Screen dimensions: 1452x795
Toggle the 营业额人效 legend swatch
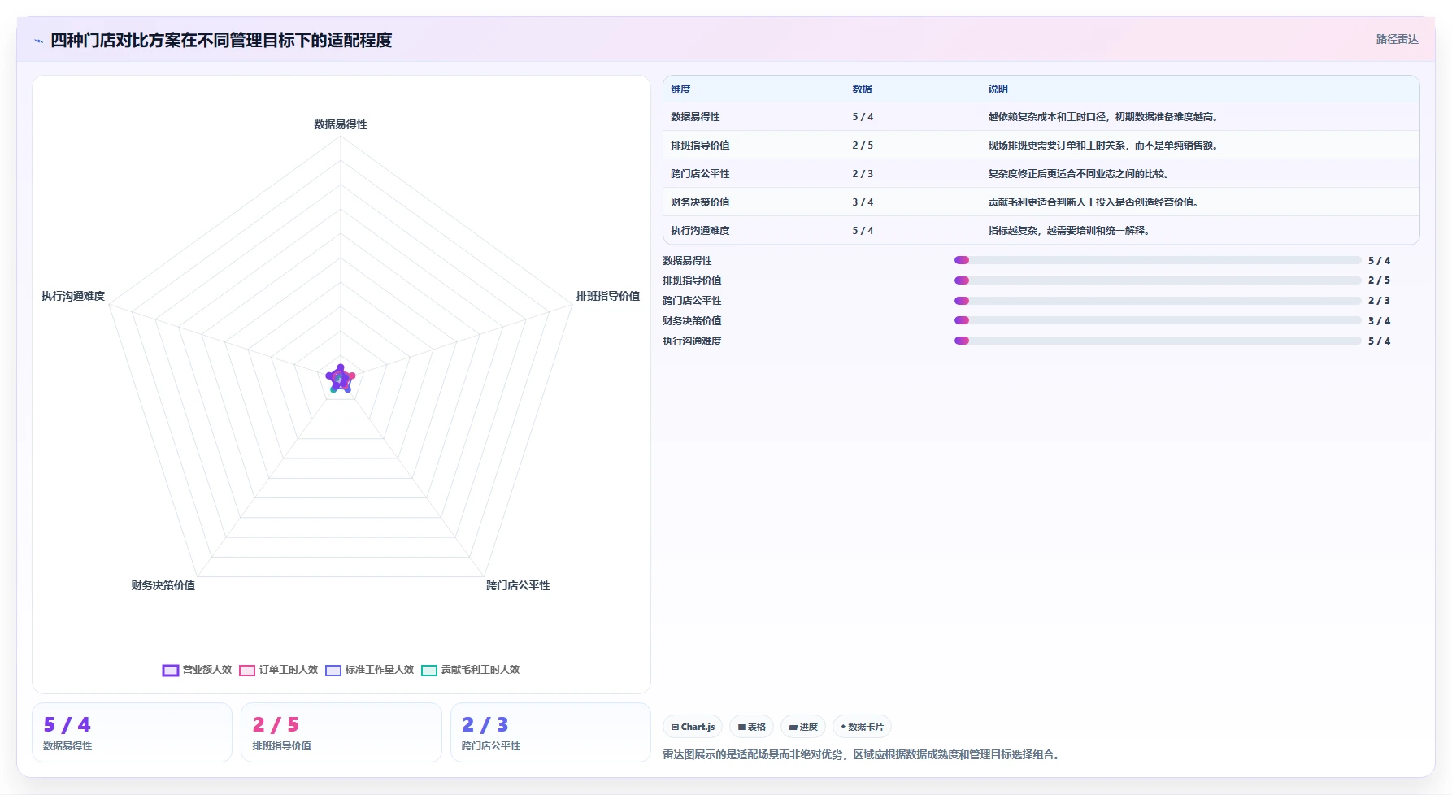pyautogui.click(x=170, y=671)
